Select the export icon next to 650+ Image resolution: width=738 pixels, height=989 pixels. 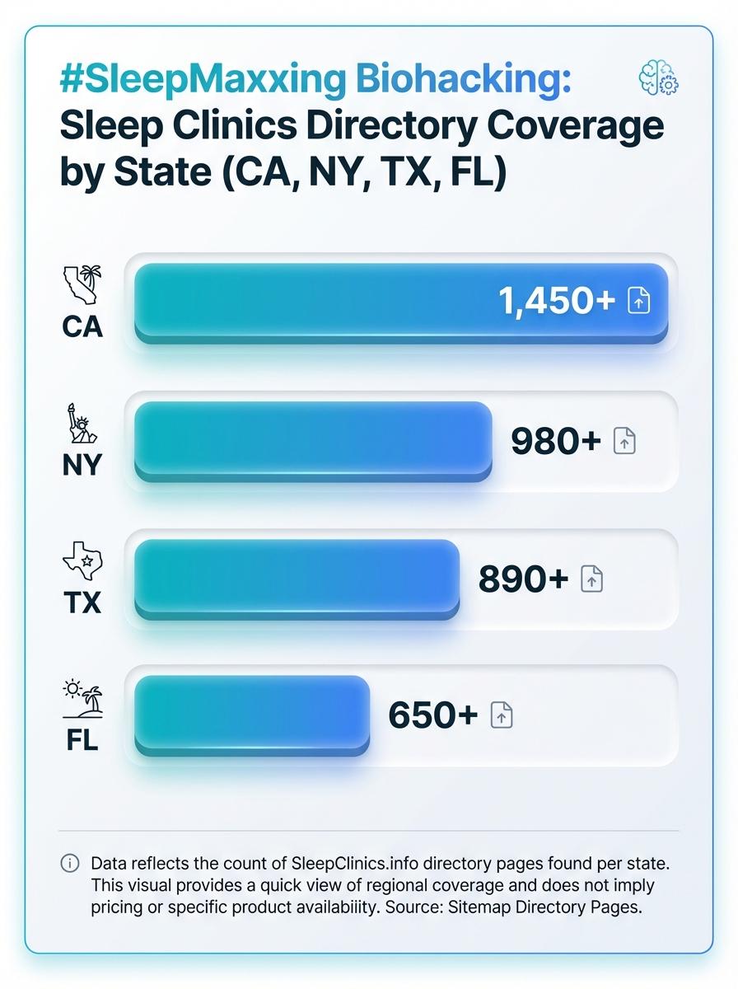coord(502,715)
